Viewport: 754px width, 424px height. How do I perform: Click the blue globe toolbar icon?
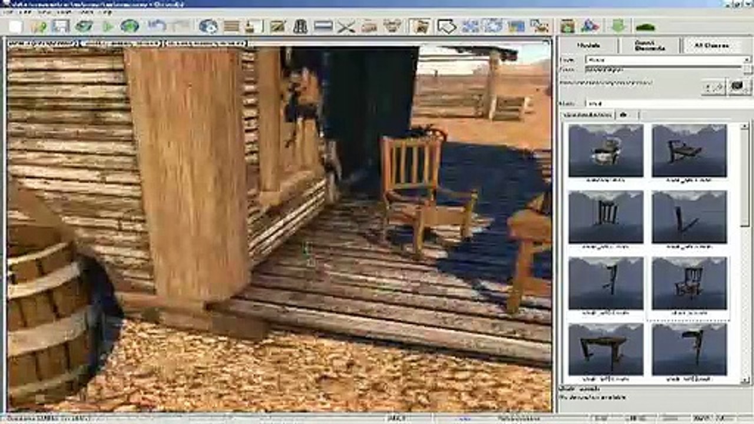coord(208,26)
